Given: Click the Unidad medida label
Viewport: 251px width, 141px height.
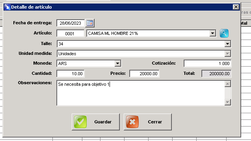Looking at the screenshot, I should pyautogui.click(x=35, y=53).
